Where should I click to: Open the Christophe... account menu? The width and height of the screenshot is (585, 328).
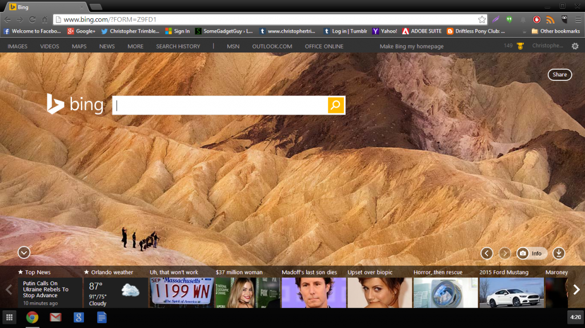[x=547, y=46]
